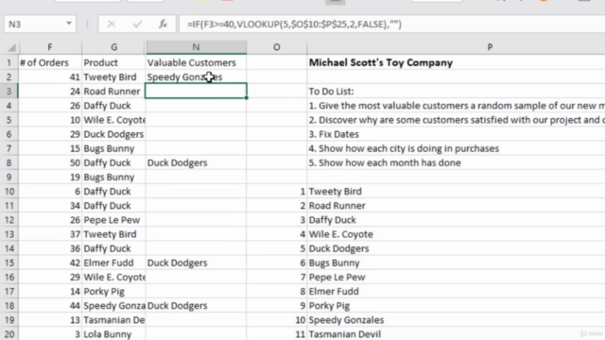Select cell with 'Speedy Gonzales' in row 2
The image size is (605, 340).
click(196, 77)
